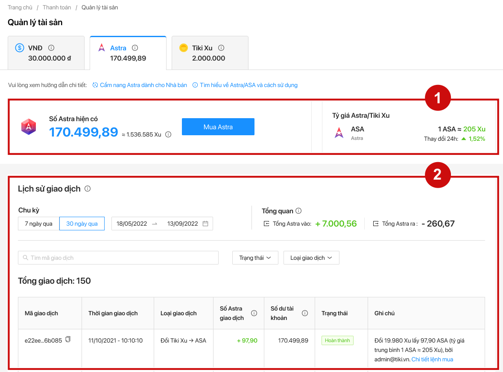This screenshot has width=503, height=372.
Task: Click the 1,52% change value
Action: tap(477, 139)
